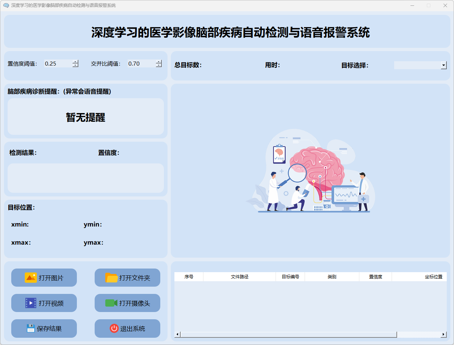Increase the 置信度阈值 value with up arrow
Viewport: 454px width, 345px height.
[75, 62]
